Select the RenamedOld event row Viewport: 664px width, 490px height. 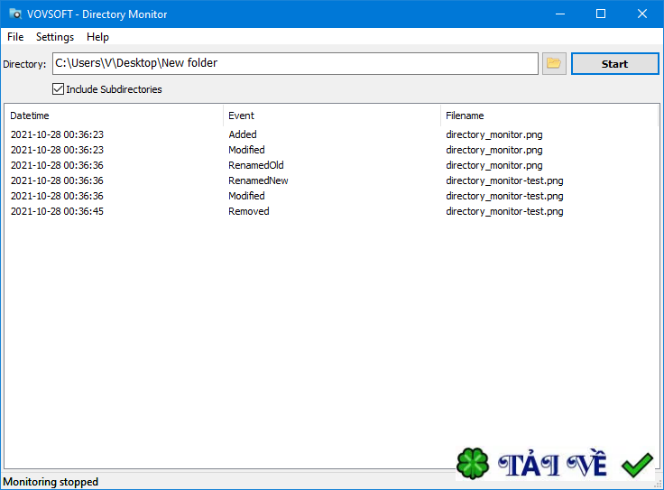[x=332, y=165]
